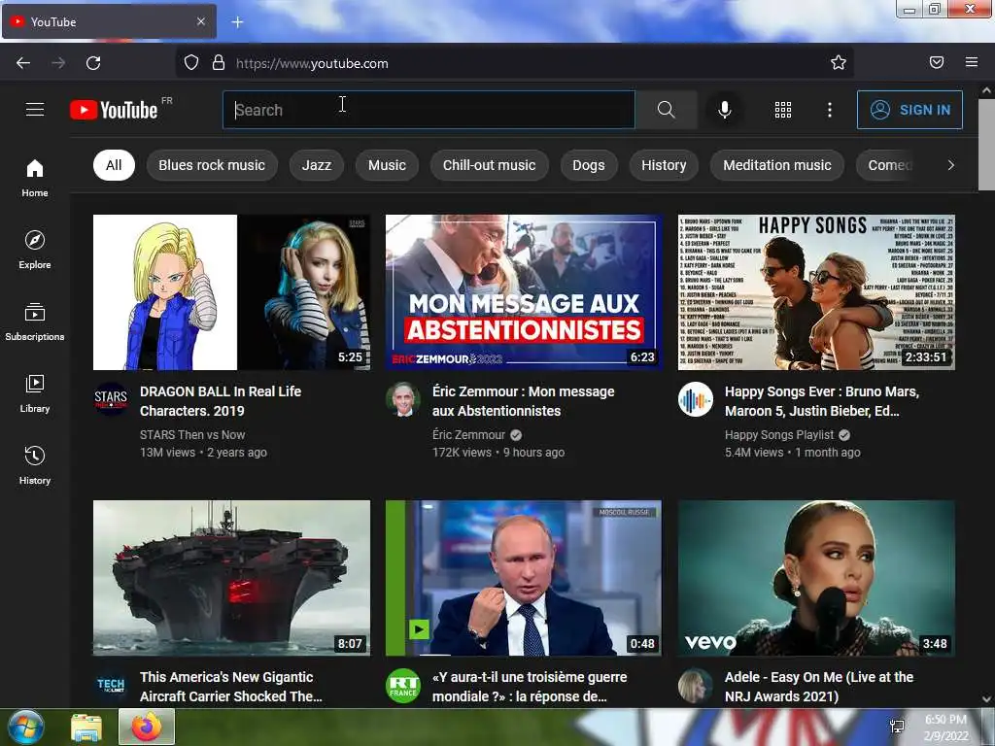
Task: Open title This America's New Gigantic Aircraft Carrier
Action: point(231,687)
